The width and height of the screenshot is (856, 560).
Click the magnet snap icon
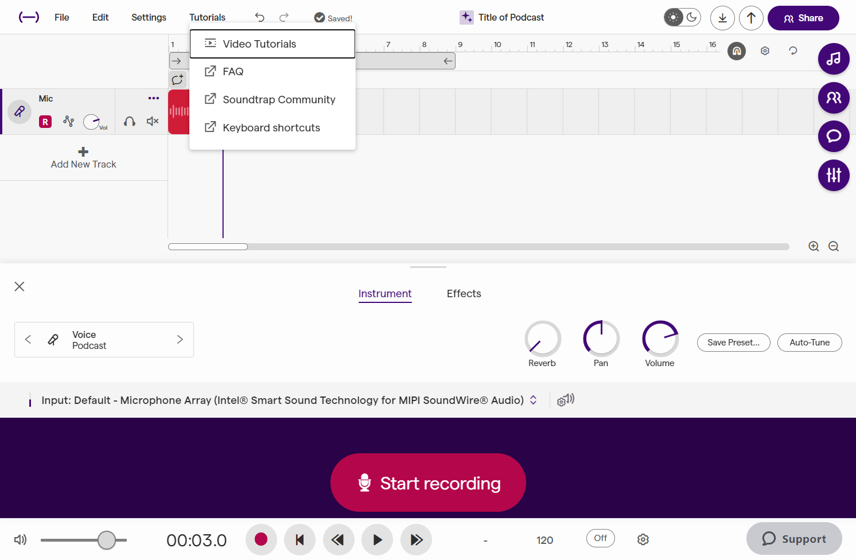[737, 51]
